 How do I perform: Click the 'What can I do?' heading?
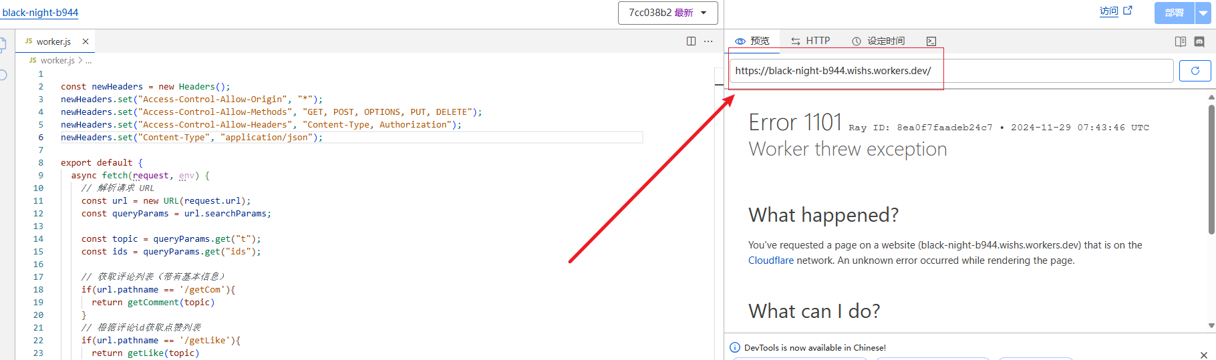coord(814,311)
